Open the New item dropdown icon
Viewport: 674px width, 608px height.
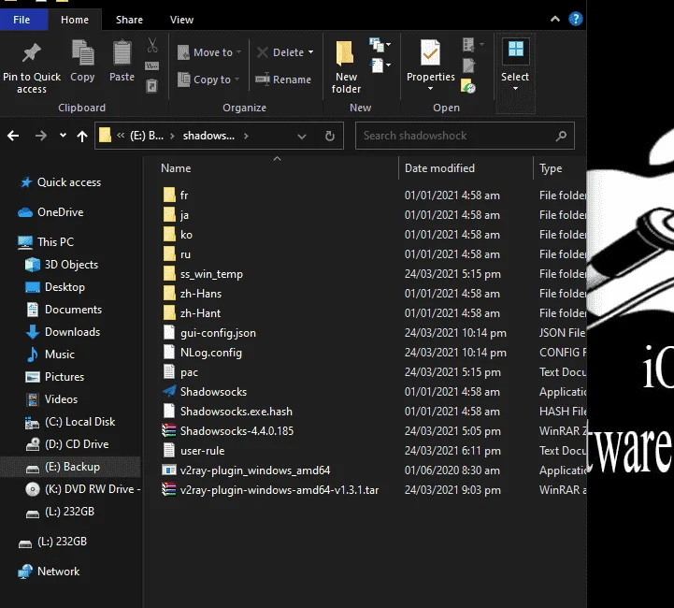pyautogui.click(x=380, y=44)
